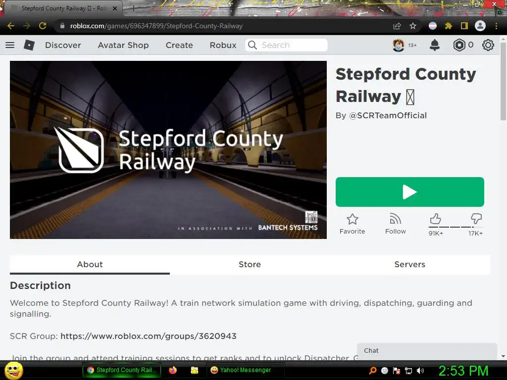Image resolution: width=507 pixels, height=380 pixels.
Task: Open the smiley start button
Action: point(13,370)
